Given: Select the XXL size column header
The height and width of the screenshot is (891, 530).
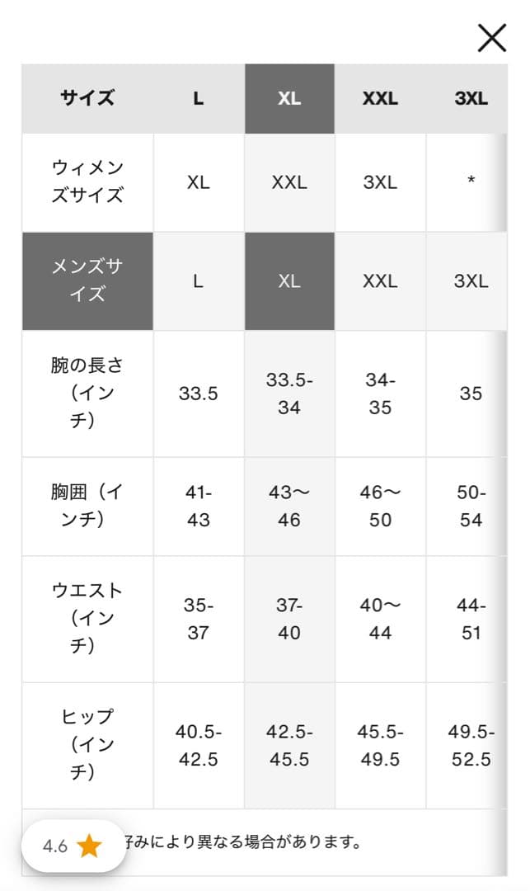Looking at the screenshot, I should pos(379,98).
